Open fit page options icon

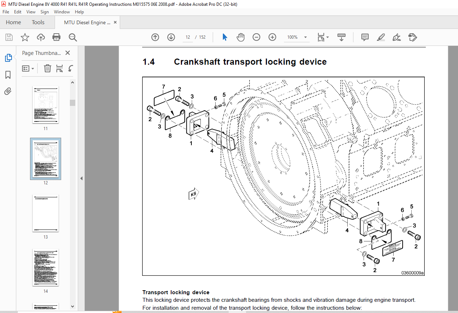[323, 37]
